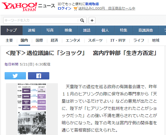Select the 速報 navigation tab
Screen dimensions: 166x135
click(31, 30)
